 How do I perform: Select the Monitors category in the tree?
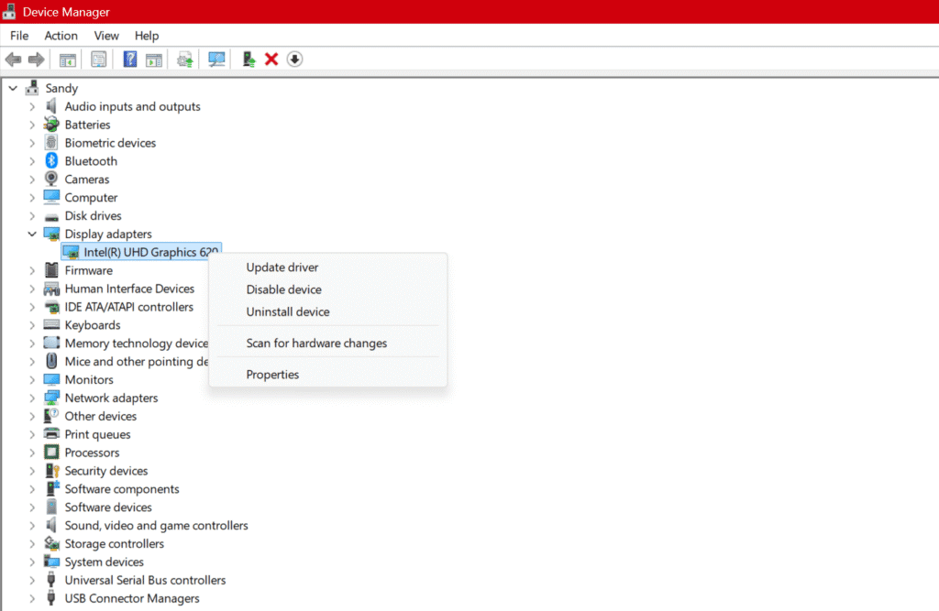click(87, 379)
